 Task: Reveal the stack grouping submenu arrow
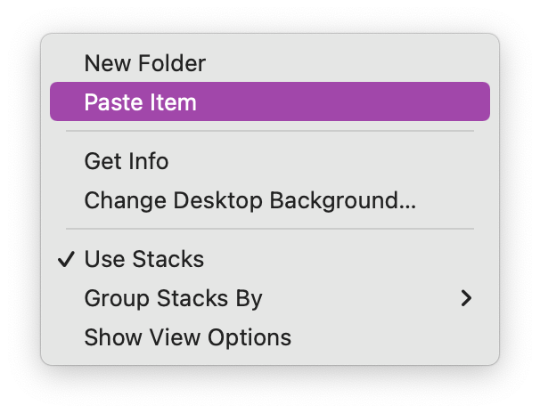pyautogui.click(x=466, y=298)
